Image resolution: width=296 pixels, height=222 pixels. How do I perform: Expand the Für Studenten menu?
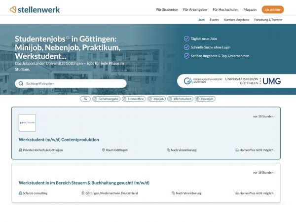167,9
